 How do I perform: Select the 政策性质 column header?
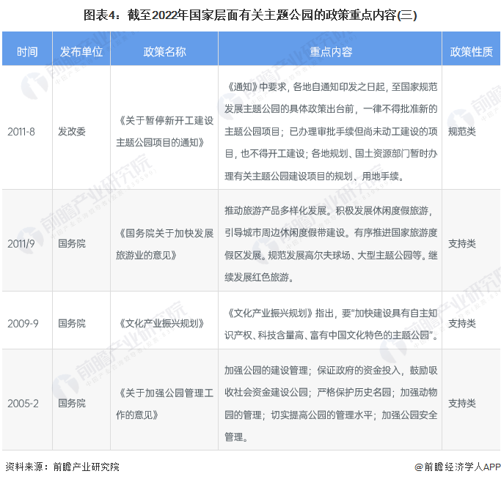point(470,51)
